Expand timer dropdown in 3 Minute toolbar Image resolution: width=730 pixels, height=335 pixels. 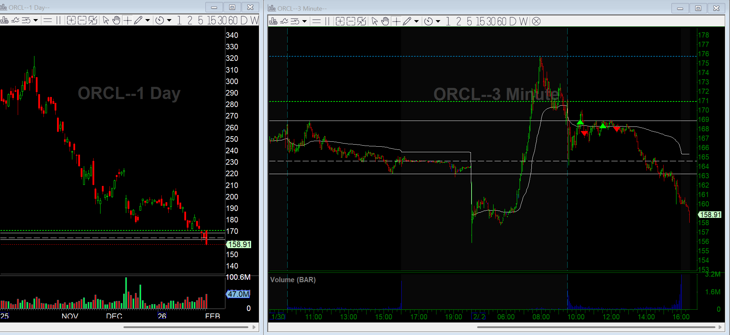click(x=438, y=21)
